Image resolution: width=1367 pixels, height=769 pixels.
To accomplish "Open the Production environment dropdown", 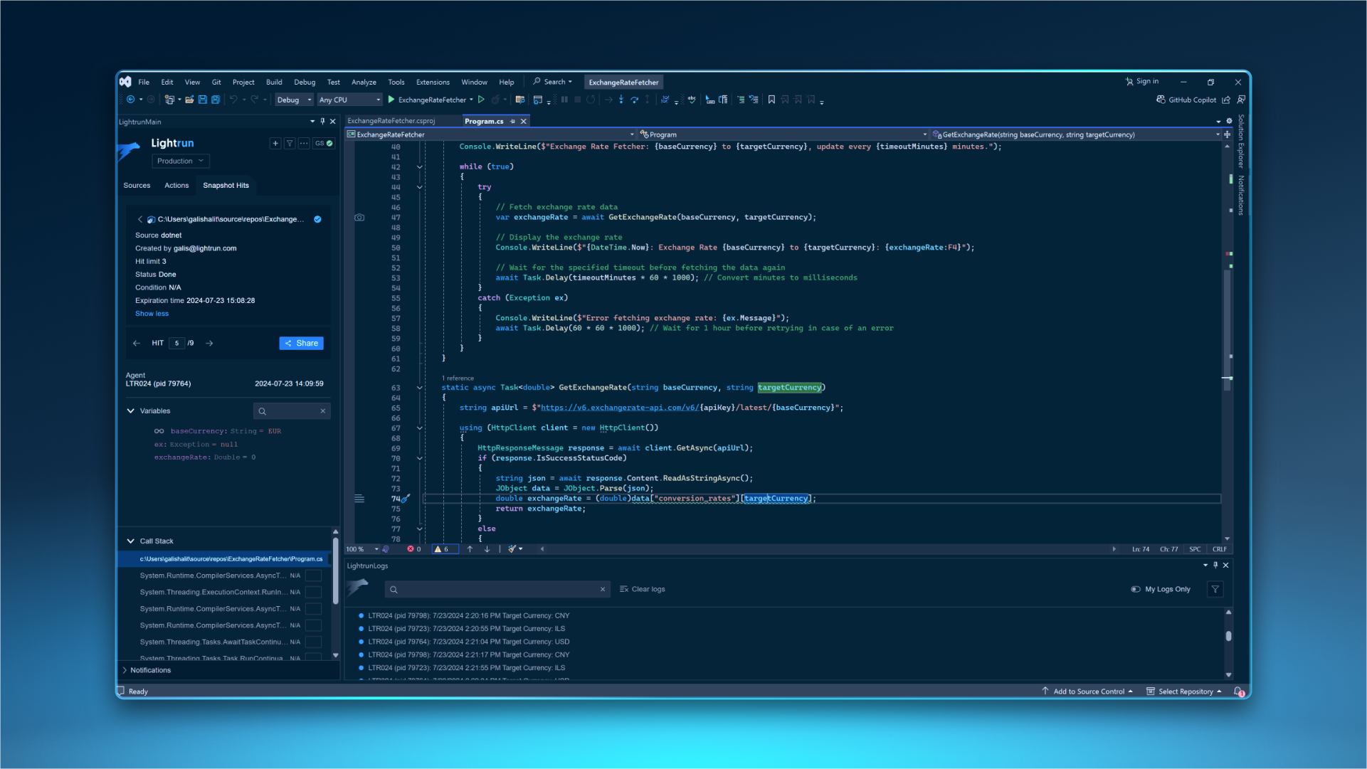I will [x=180, y=161].
